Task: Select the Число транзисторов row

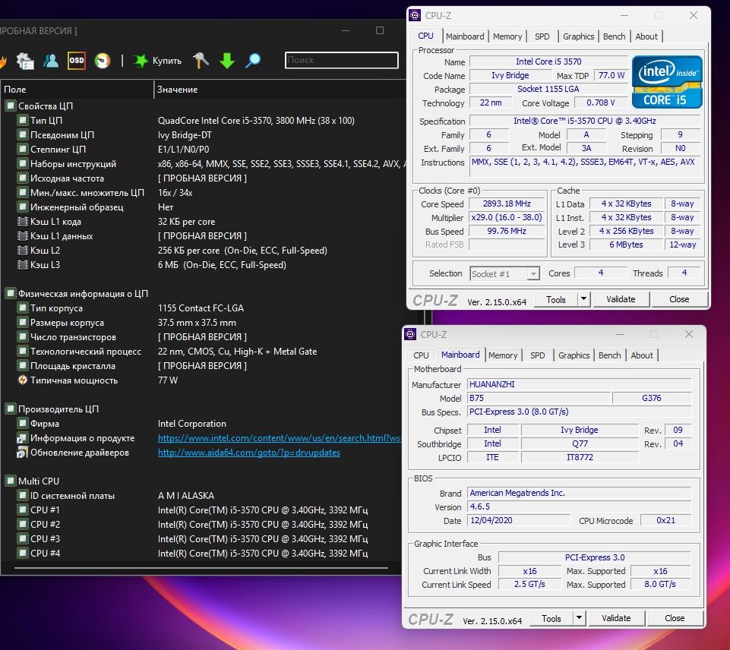Action: (203, 337)
